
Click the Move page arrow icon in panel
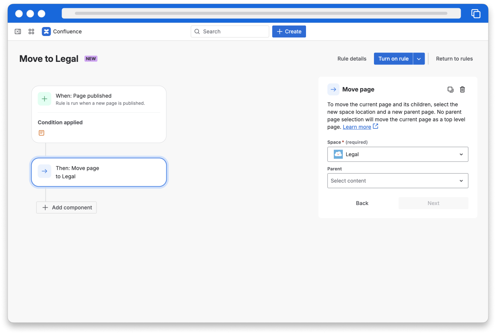tap(333, 90)
